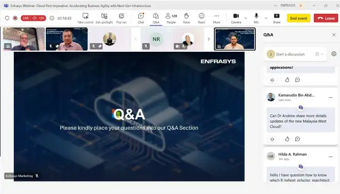Viewport: 340px width, 194px height.
Task: Click Exit spotlight in the toolbar
Action: (x=104, y=18)
